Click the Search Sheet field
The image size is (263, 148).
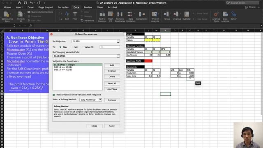click(242, 3)
